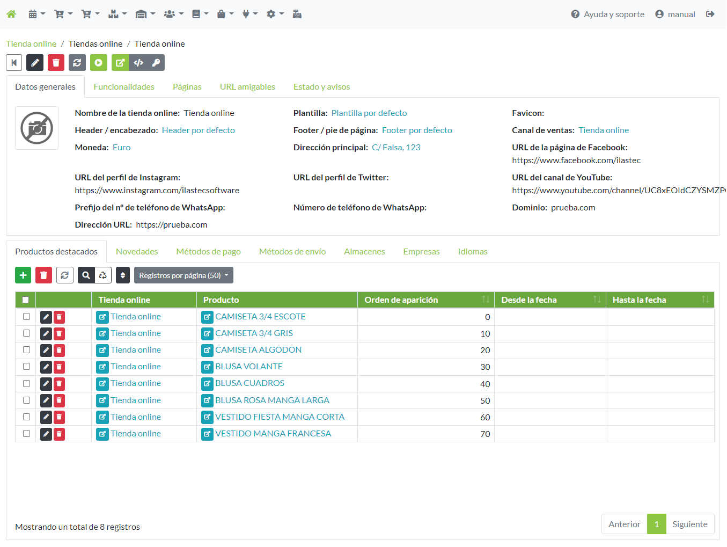The height and width of the screenshot is (547, 727).
Task: Click the red trash button below breadcrumb
Action: 56,63
